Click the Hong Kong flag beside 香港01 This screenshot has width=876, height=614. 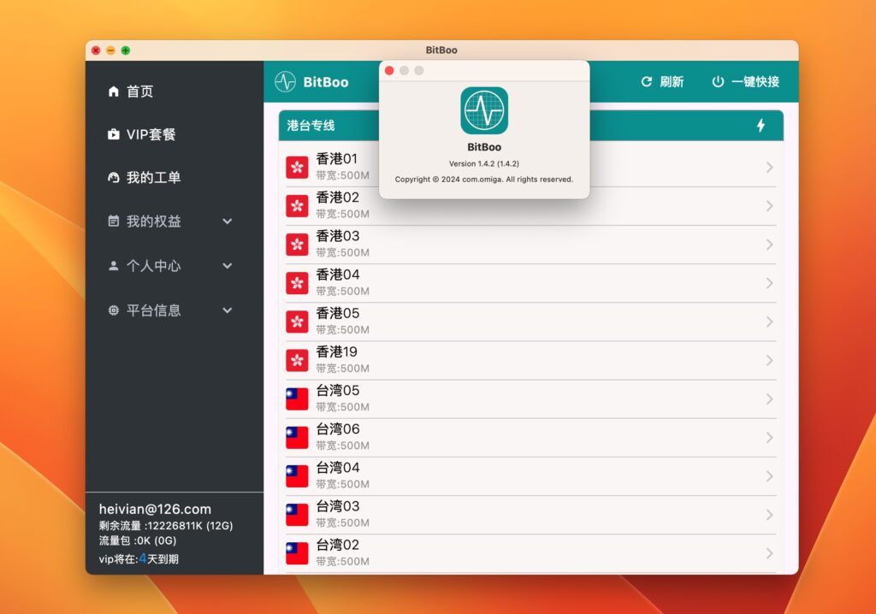tap(297, 167)
